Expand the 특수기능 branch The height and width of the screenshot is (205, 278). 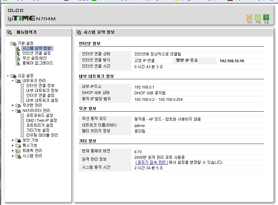pos(13,146)
